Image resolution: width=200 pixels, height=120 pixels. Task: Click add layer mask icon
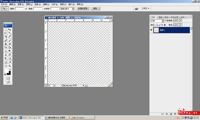click(x=171, y=114)
